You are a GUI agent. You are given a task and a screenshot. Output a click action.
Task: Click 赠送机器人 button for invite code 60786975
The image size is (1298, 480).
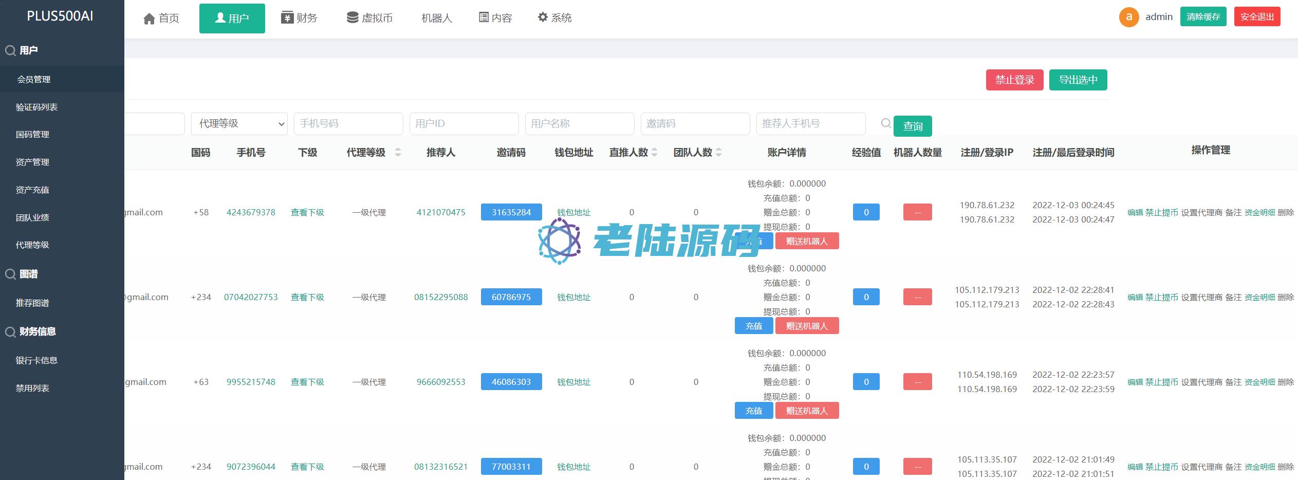807,326
